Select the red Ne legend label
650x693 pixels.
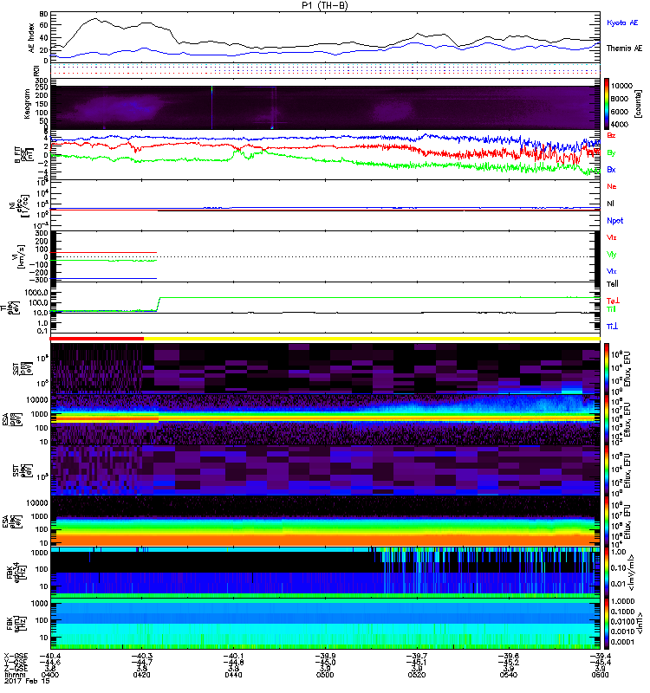[x=612, y=186]
